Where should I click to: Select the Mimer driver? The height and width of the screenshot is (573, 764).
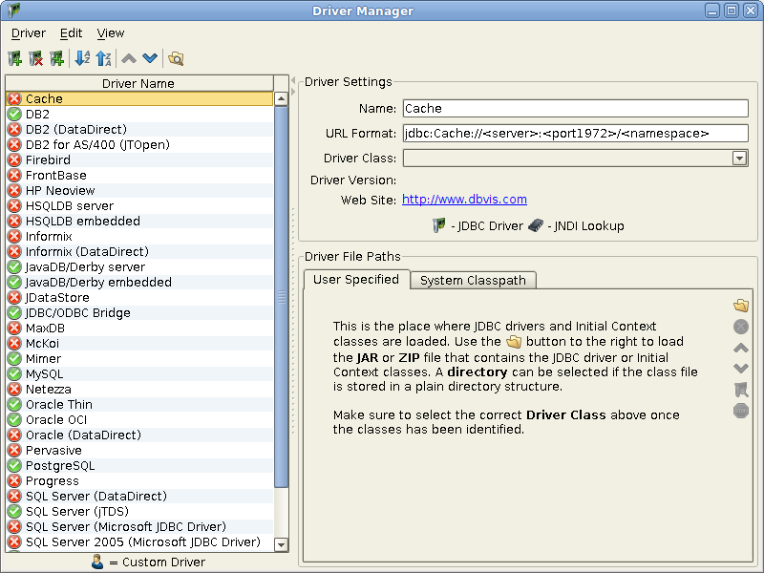pyautogui.click(x=139, y=359)
